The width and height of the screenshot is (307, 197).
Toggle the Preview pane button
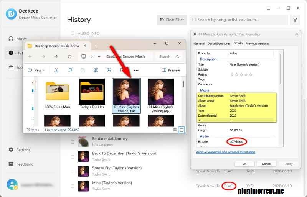pos(170,70)
